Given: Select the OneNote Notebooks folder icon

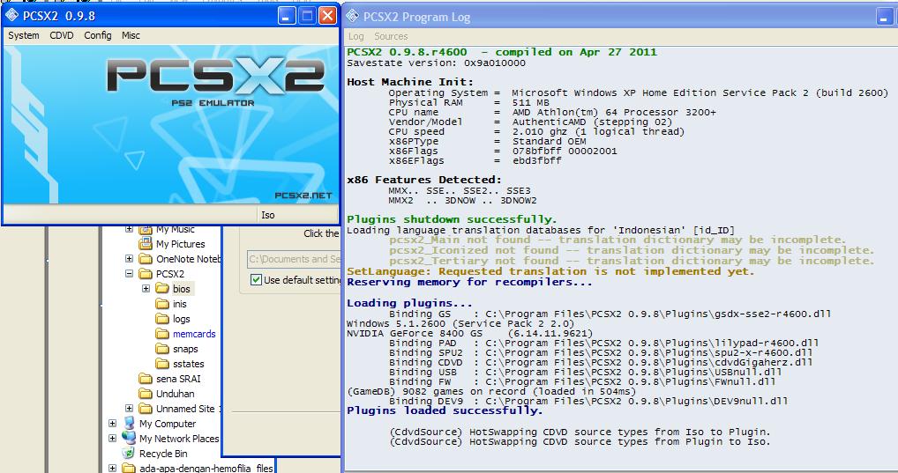Looking at the screenshot, I should [x=146, y=258].
